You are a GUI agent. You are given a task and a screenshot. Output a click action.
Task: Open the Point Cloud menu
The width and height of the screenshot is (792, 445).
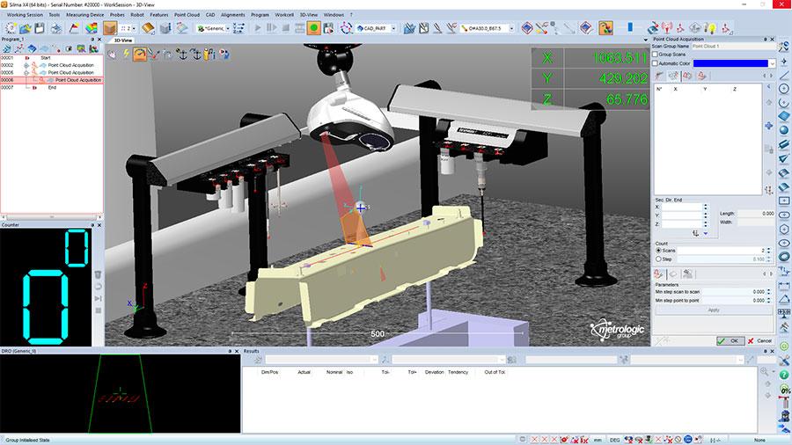coord(187,15)
